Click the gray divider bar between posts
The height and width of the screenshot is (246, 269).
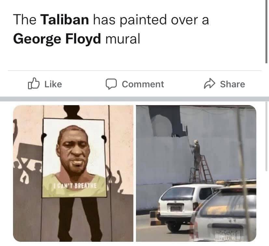pyautogui.click(x=135, y=99)
